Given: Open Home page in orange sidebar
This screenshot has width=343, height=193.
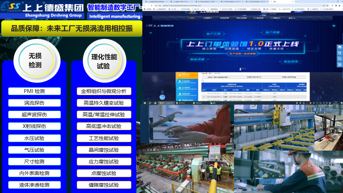Looking at the screenshot, I should (x=187, y=75).
